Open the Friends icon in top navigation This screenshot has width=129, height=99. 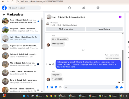coord(84,8)
